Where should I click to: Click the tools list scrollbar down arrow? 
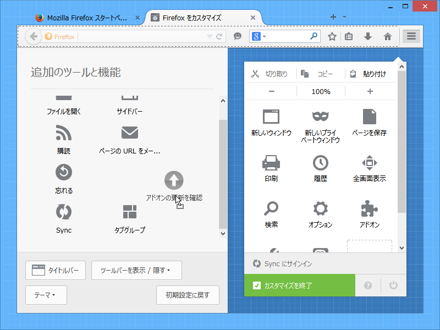(x=223, y=233)
